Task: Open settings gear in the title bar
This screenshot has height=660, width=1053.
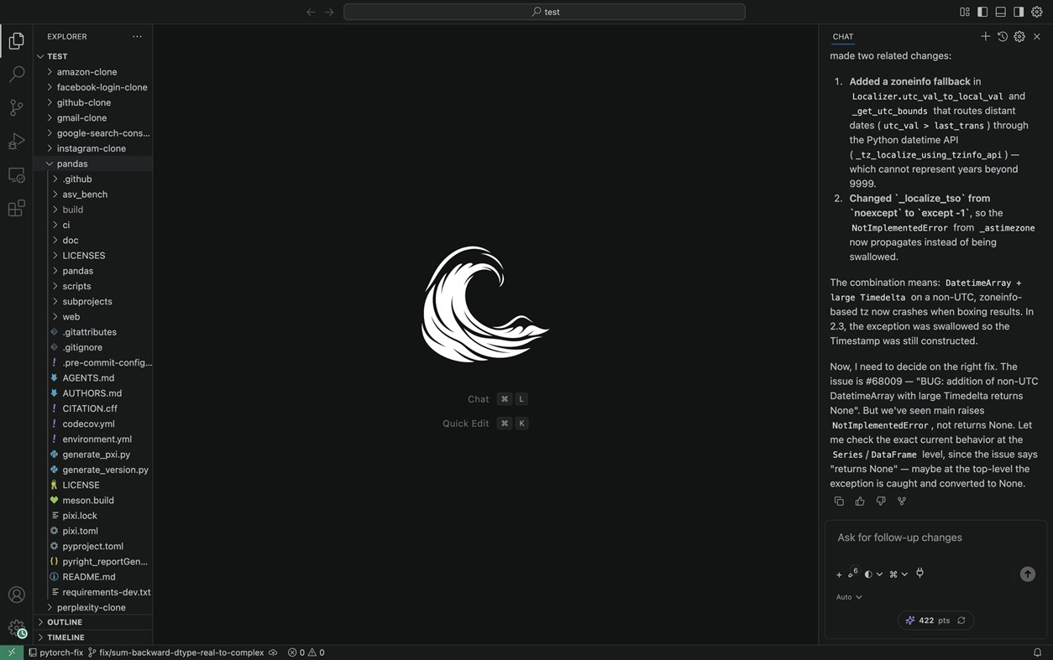Action: [1036, 12]
